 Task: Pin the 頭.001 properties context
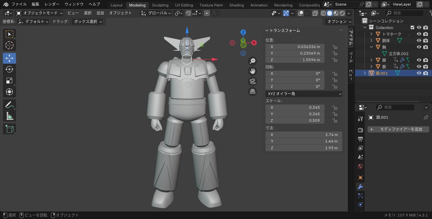[426, 118]
